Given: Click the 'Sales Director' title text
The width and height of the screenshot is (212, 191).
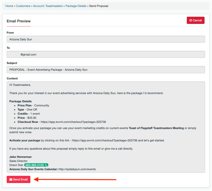Looking at the screenshot, I should click(18, 161).
